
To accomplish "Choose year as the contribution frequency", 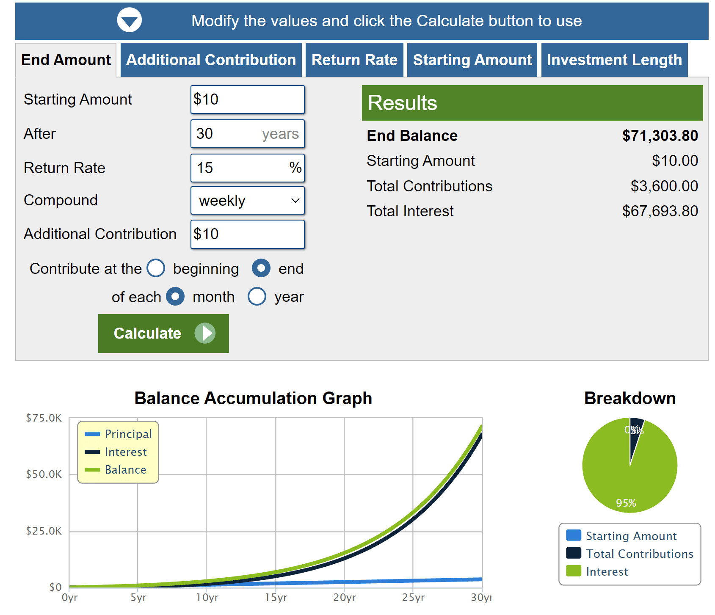I will coord(257,297).
